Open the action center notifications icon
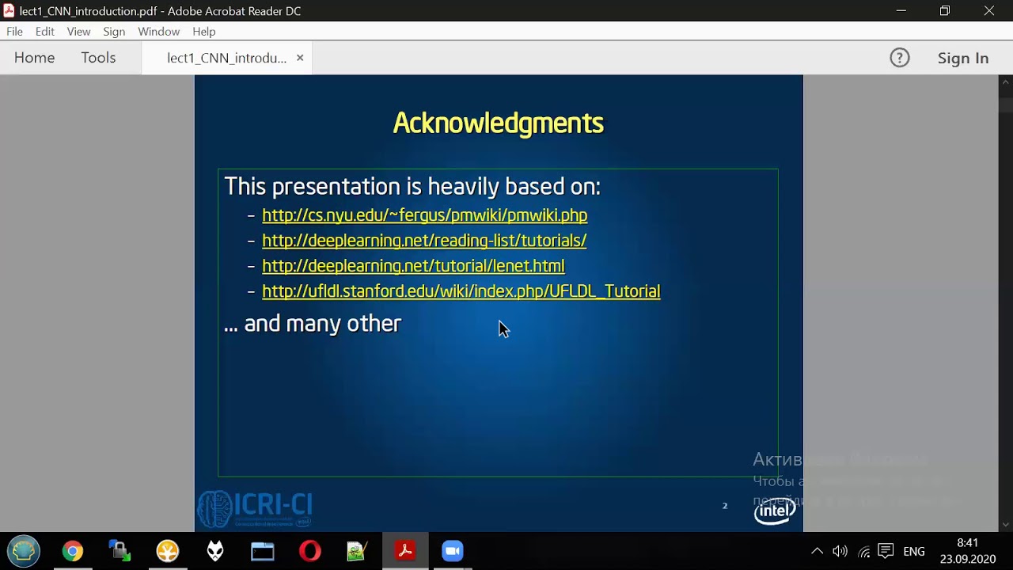1013x570 pixels. pos(886,551)
